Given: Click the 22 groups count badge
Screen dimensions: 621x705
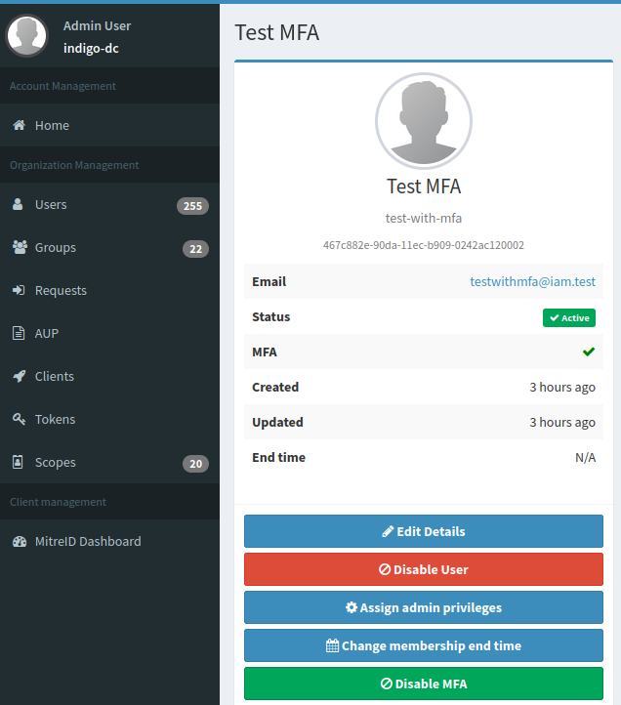Looking at the screenshot, I should 195,249.
